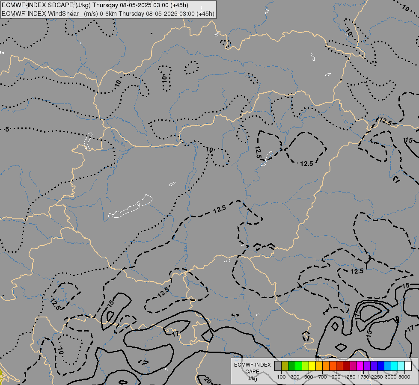Pick the pure blue legend swatch
This screenshot has width=419, height=385.
[x=380, y=366]
